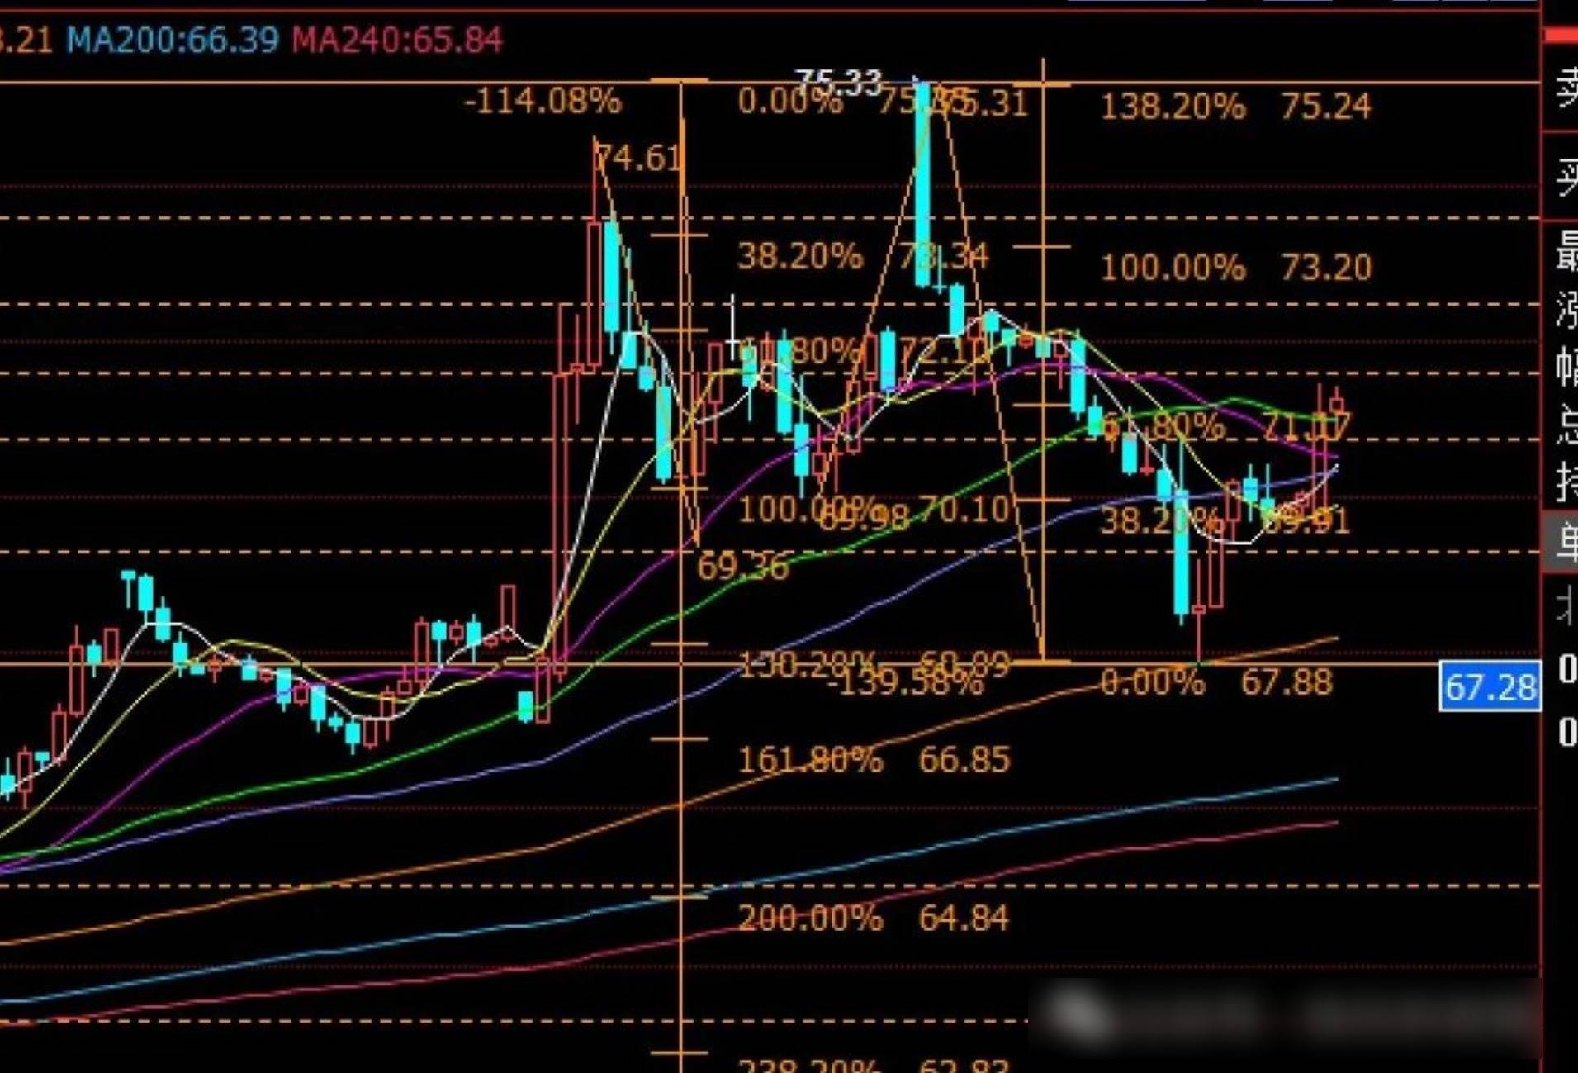
Task: Click the 67.88 price level value
Action: pyautogui.click(x=1287, y=683)
